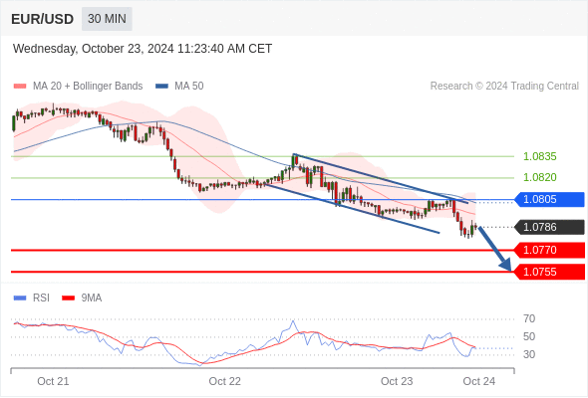Click the red 1.0770 support price tag
The height and width of the screenshot is (398, 588).
[x=550, y=250]
